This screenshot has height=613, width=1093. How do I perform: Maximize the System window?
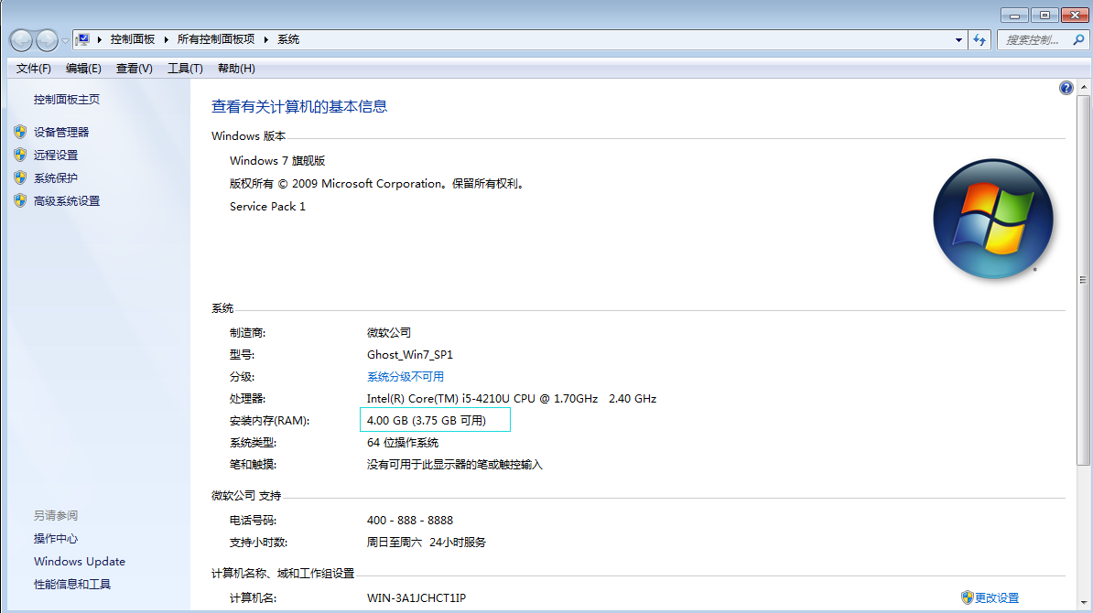pos(1044,16)
